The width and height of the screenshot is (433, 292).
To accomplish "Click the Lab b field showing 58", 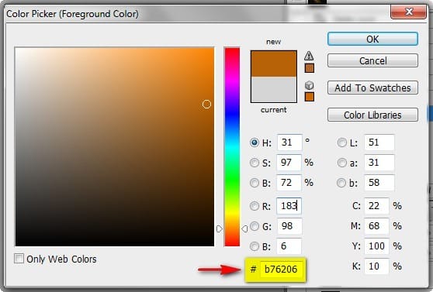I will 379,183.
